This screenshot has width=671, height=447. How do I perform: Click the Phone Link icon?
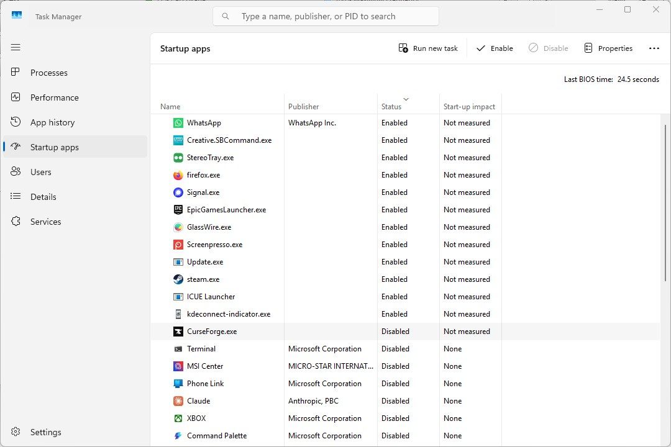[178, 384]
